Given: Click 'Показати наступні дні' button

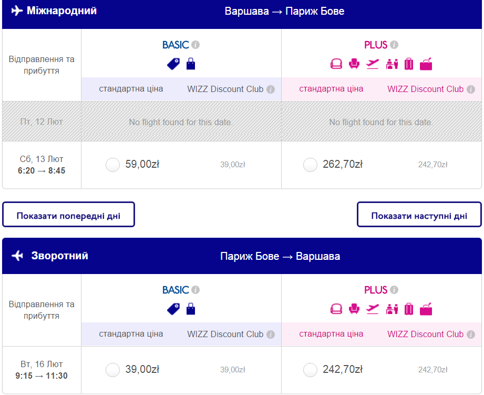Looking at the screenshot, I should pyautogui.click(x=419, y=215).
